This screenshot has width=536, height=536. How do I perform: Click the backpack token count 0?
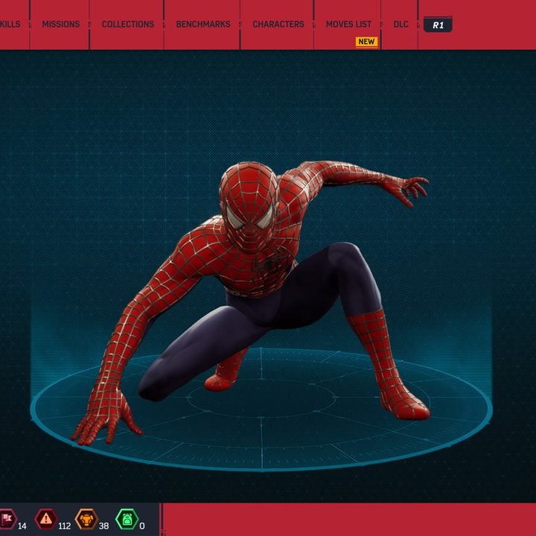click(142, 526)
